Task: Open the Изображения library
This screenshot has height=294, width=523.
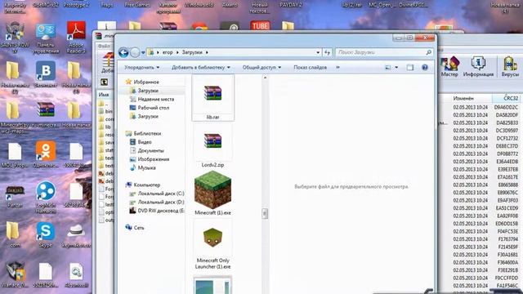Action: tap(154, 159)
